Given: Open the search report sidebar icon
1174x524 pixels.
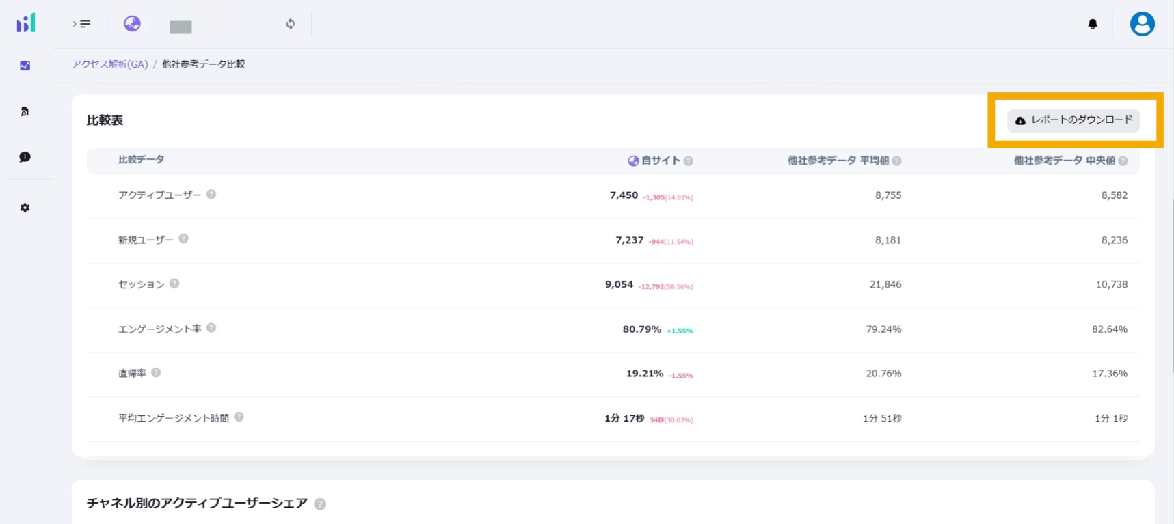Looking at the screenshot, I should pos(25,111).
